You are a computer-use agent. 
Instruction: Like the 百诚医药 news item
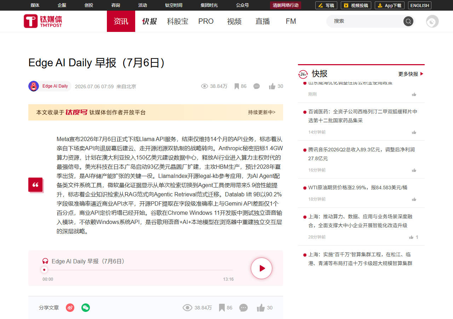point(414,132)
